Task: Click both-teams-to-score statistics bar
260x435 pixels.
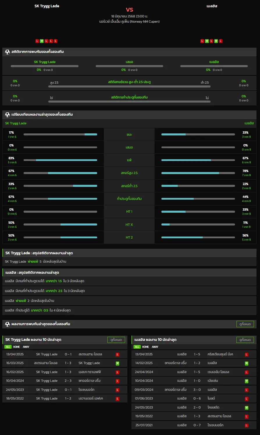Action: (x=129, y=101)
